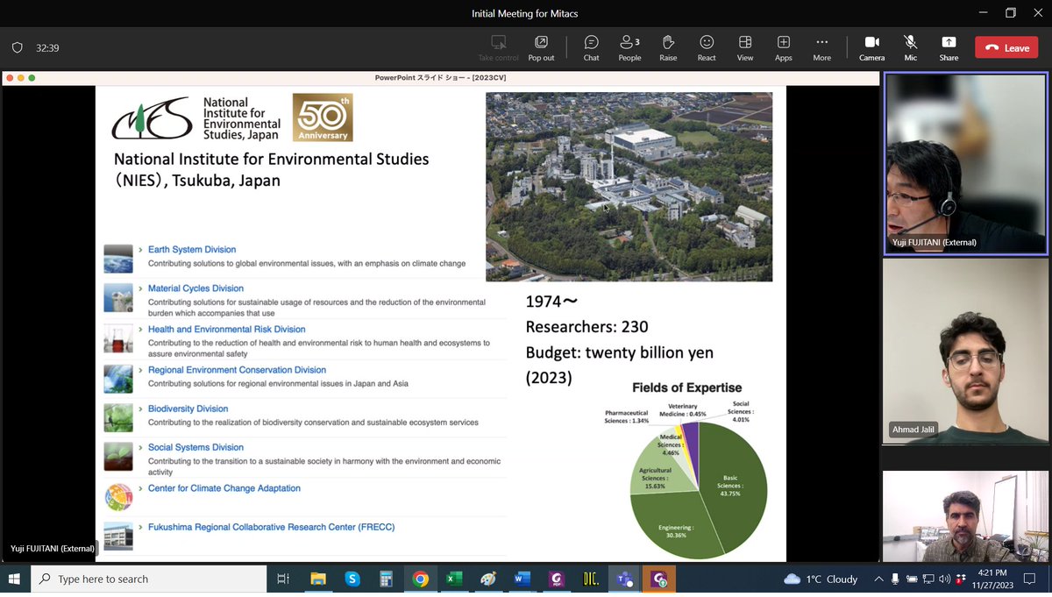Open Earth System Division link
Image resolution: width=1052 pixels, height=597 pixels.
point(192,250)
